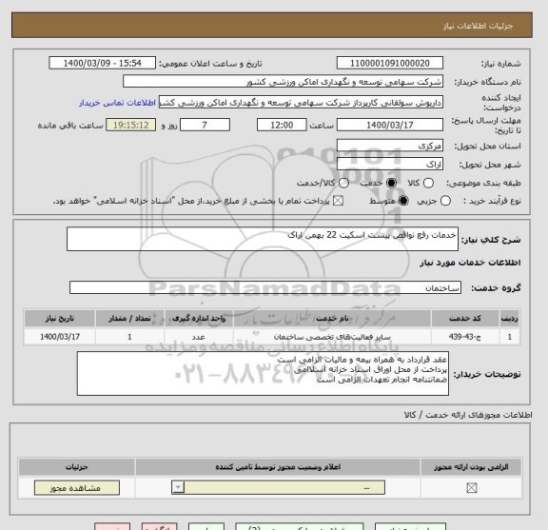
Task: Click the تعداد / مقدار column header
Action: click(129, 319)
